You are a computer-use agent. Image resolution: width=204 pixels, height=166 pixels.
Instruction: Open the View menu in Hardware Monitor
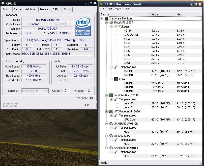pos(118,9)
